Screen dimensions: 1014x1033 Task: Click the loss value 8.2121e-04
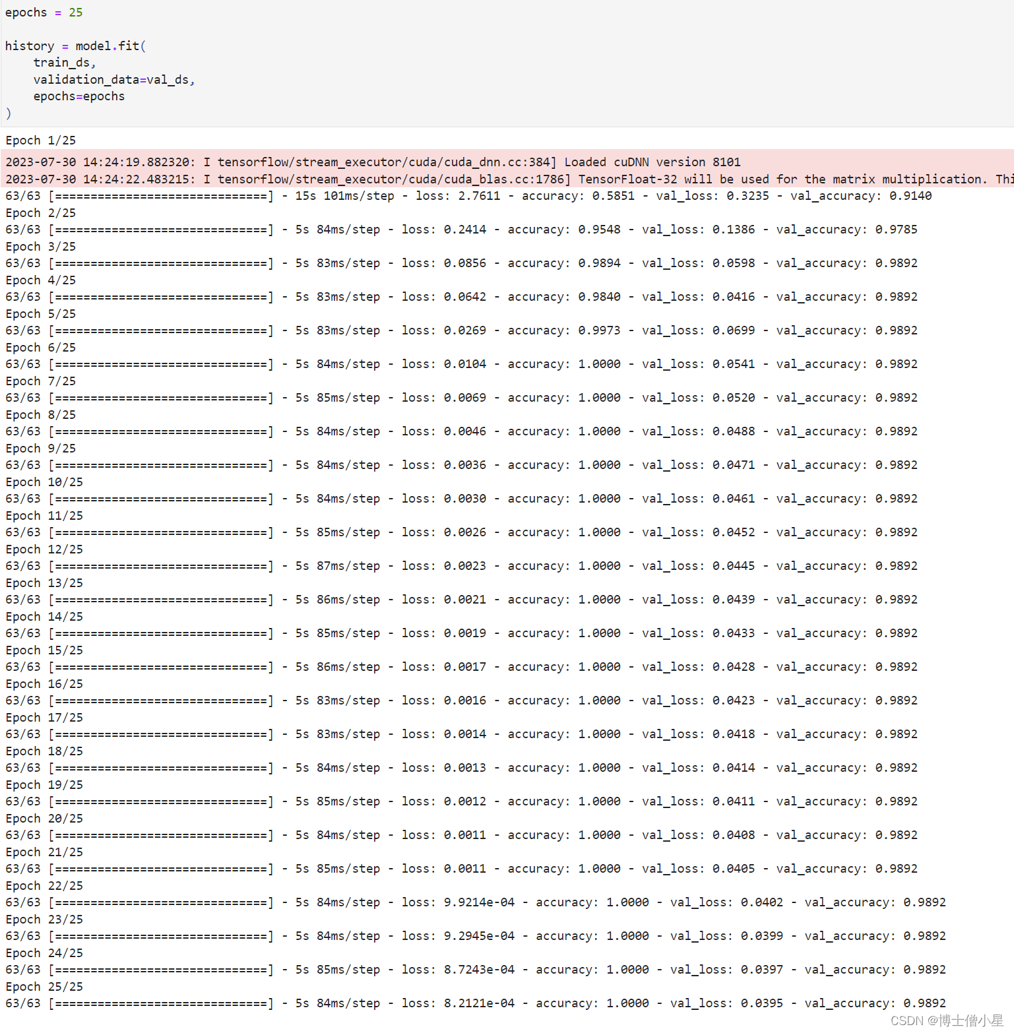click(x=479, y=1003)
